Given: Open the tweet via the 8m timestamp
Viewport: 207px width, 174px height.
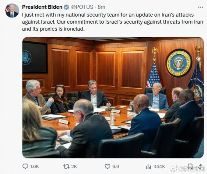Looking at the screenshot, I should 101,7.
